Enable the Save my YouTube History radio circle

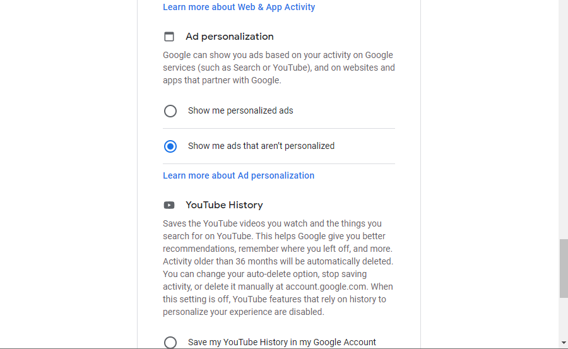pyautogui.click(x=170, y=342)
